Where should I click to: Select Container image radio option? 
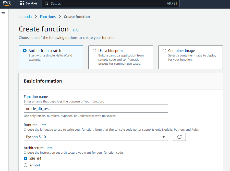pos(164,51)
